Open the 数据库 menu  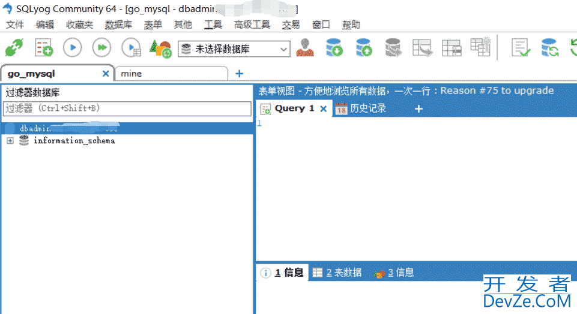pyautogui.click(x=118, y=25)
